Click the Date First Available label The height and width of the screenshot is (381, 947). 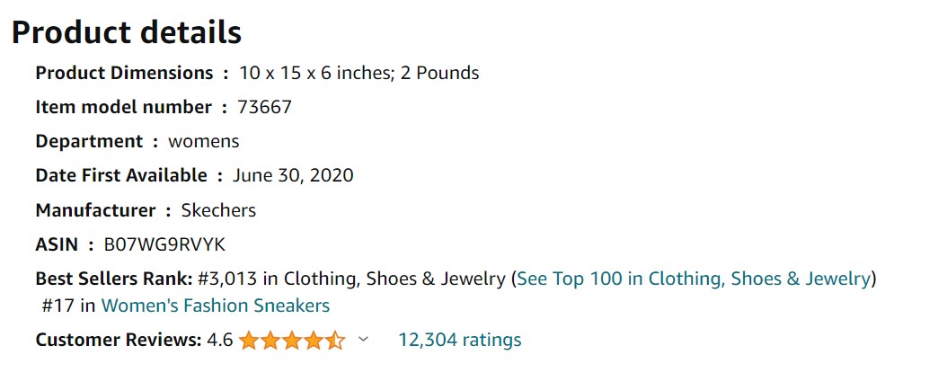[x=121, y=175]
